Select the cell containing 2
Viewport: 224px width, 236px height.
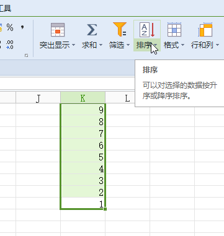coord(83,191)
